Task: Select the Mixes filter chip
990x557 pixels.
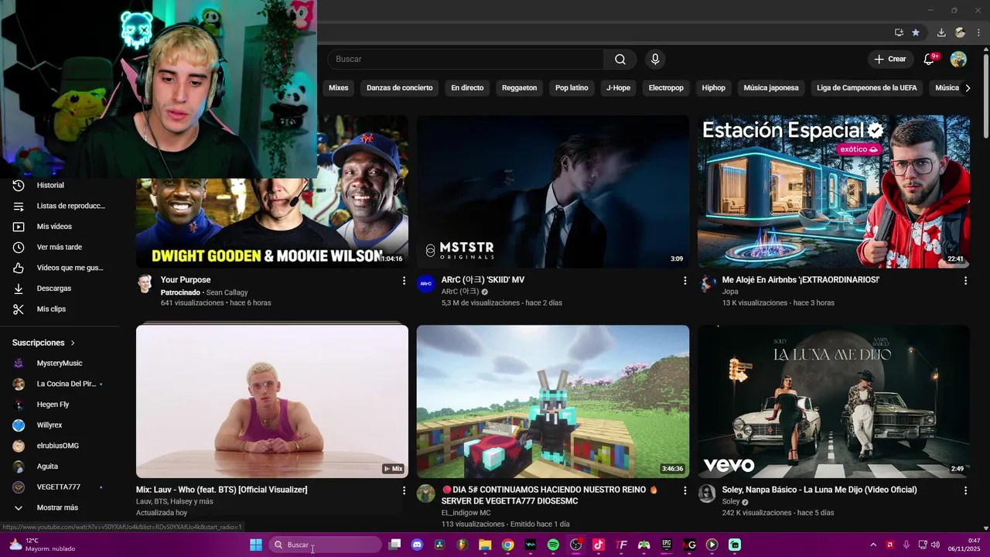Action: 338,88
